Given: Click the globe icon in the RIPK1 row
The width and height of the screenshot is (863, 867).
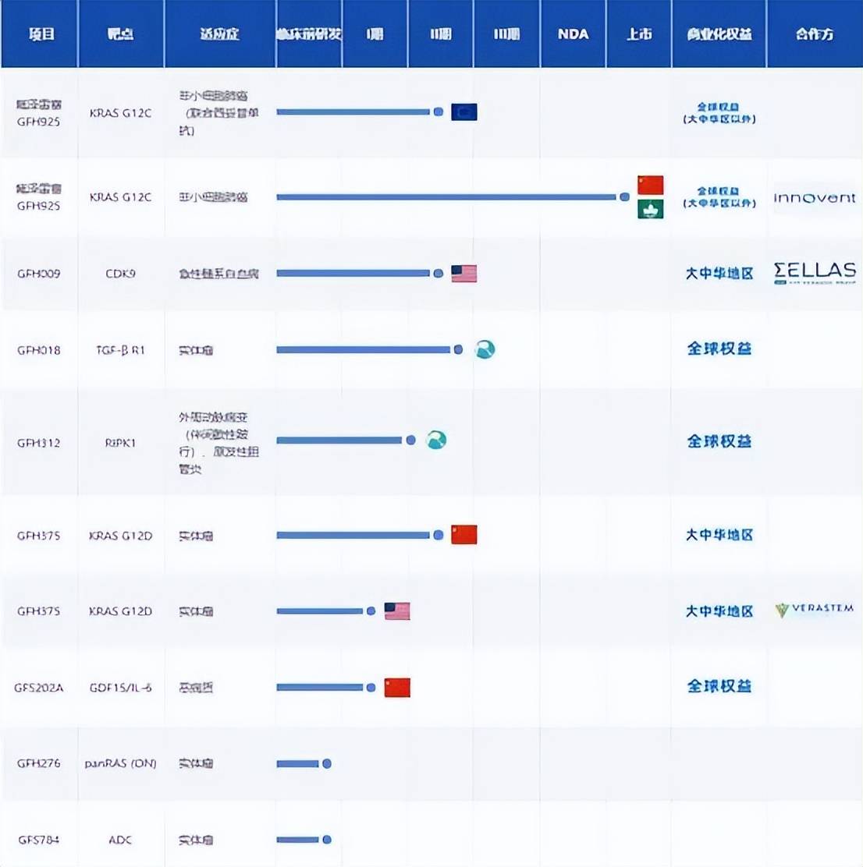Looking at the screenshot, I should 436,441.
